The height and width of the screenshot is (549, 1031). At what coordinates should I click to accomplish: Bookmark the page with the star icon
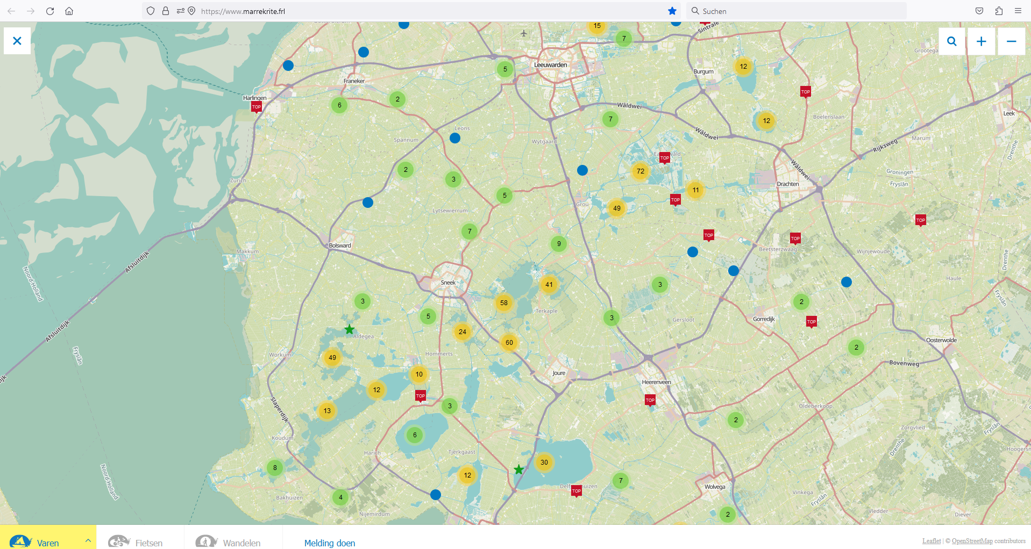click(x=672, y=11)
